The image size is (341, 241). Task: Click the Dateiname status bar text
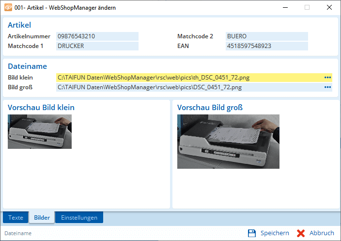(18, 233)
